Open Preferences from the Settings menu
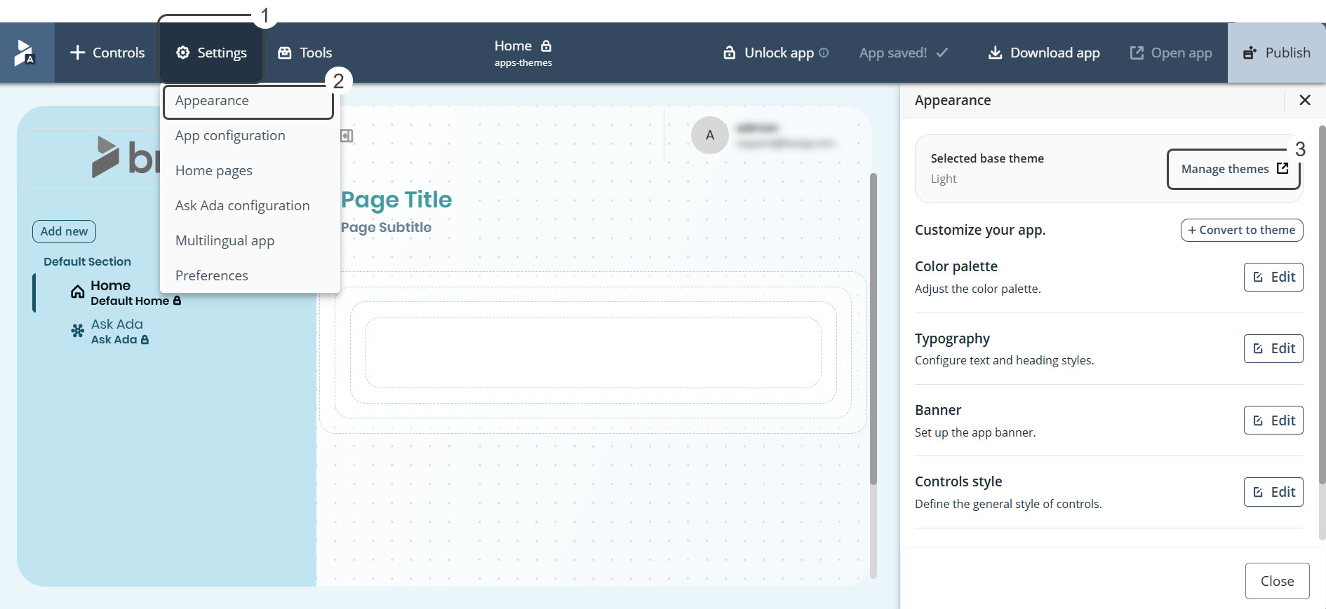1326x609 pixels. (211, 275)
